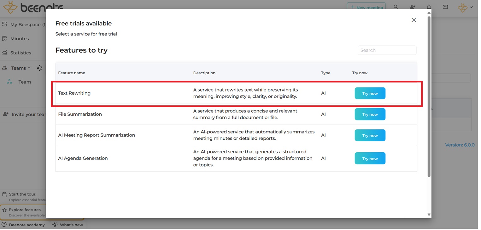Open the notifications bell icon
Image resolution: width=481 pixels, height=230 pixels.
429,7
